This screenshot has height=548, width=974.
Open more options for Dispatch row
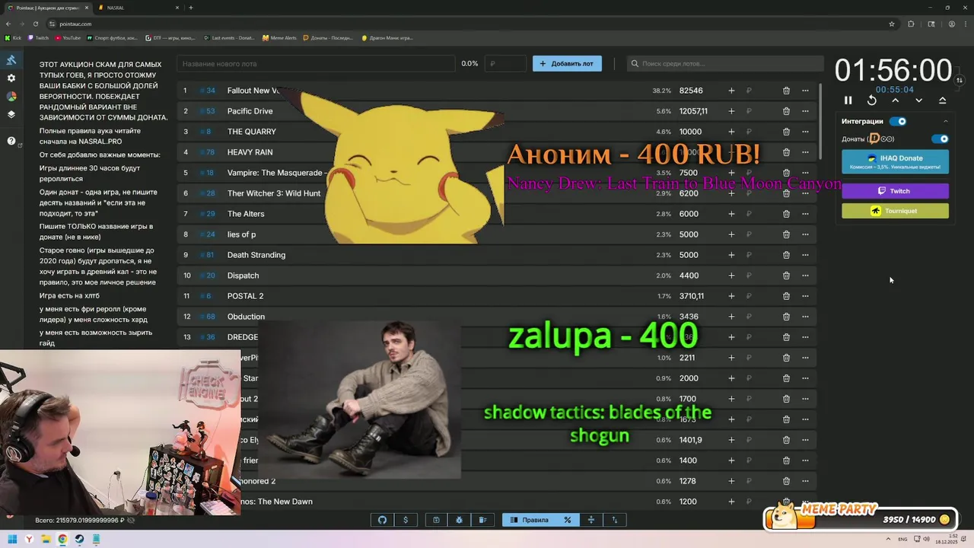(x=805, y=276)
